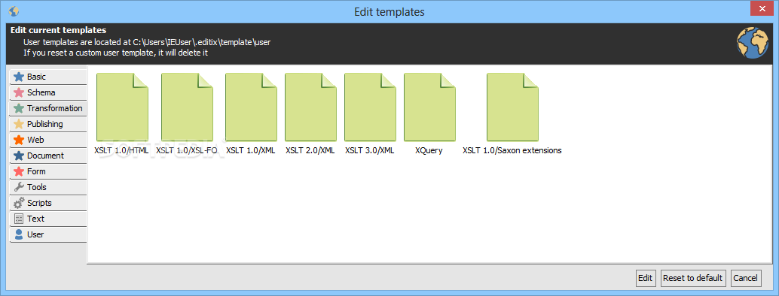Click the blue star icon beside Basic
779x296 pixels.
tap(19, 77)
